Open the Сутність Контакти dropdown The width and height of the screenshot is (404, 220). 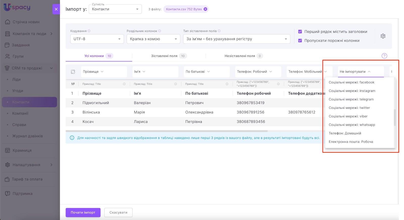point(115,9)
